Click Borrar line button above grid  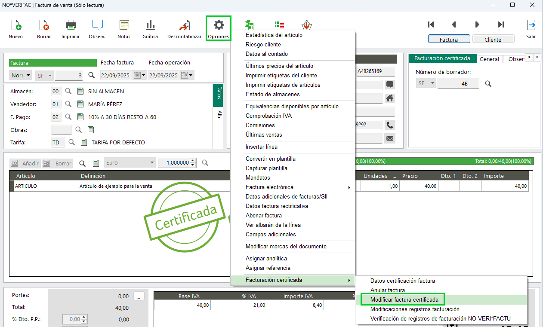[57, 163]
